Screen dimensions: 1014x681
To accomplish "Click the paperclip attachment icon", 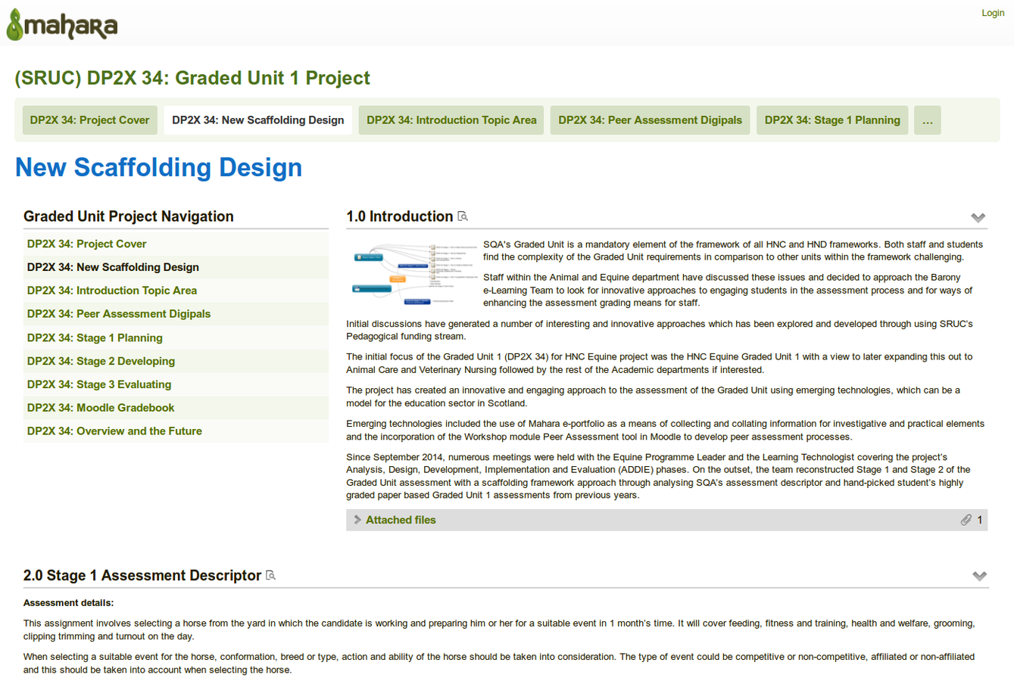I will click(966, 520).
